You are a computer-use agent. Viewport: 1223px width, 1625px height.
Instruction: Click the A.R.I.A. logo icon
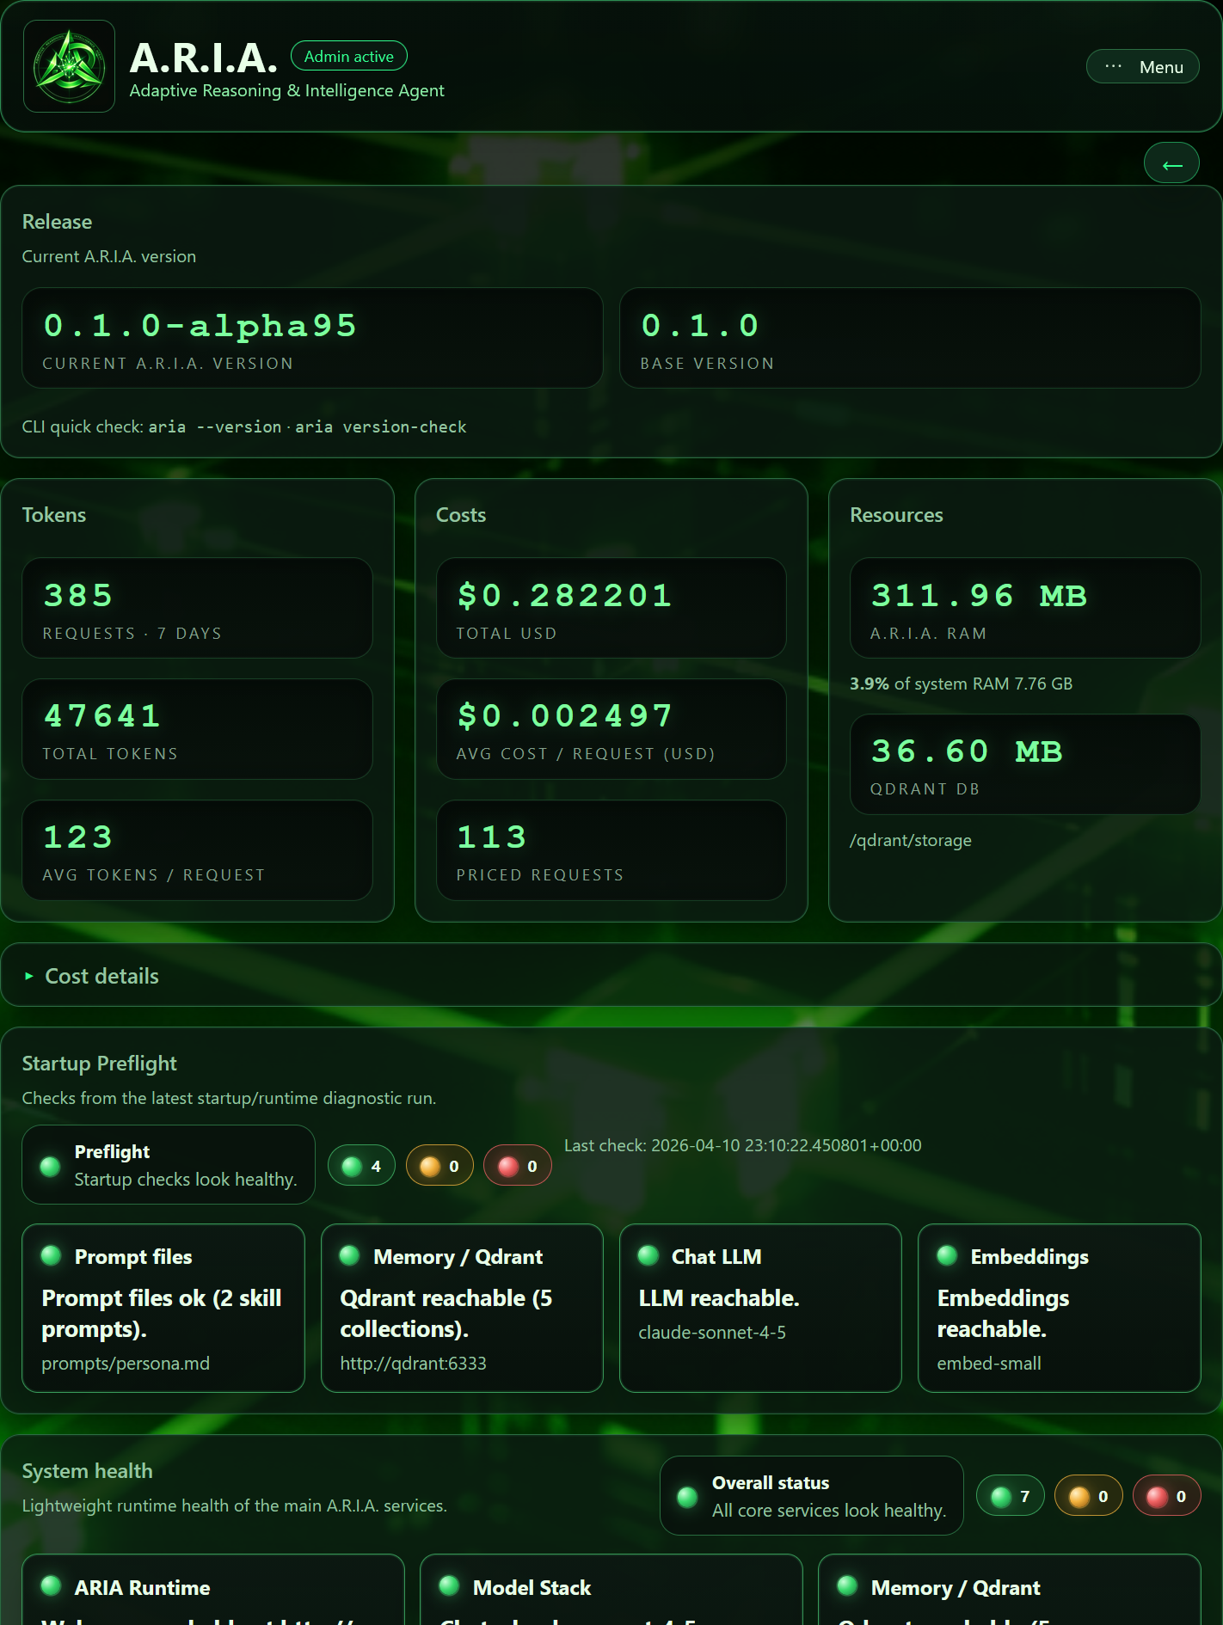click(69, 66)
